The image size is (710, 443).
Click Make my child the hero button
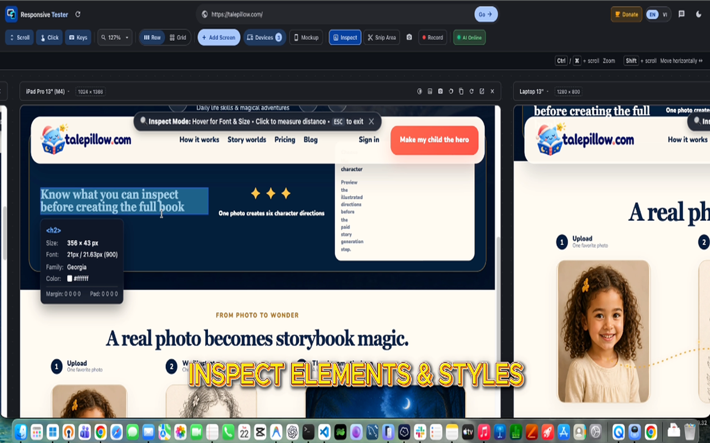(434, 140)
